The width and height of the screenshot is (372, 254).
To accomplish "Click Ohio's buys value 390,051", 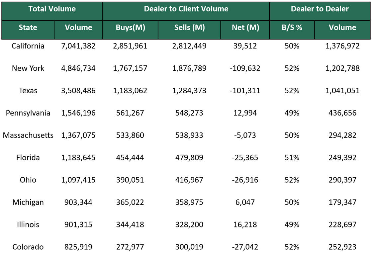I will [130, 180].
